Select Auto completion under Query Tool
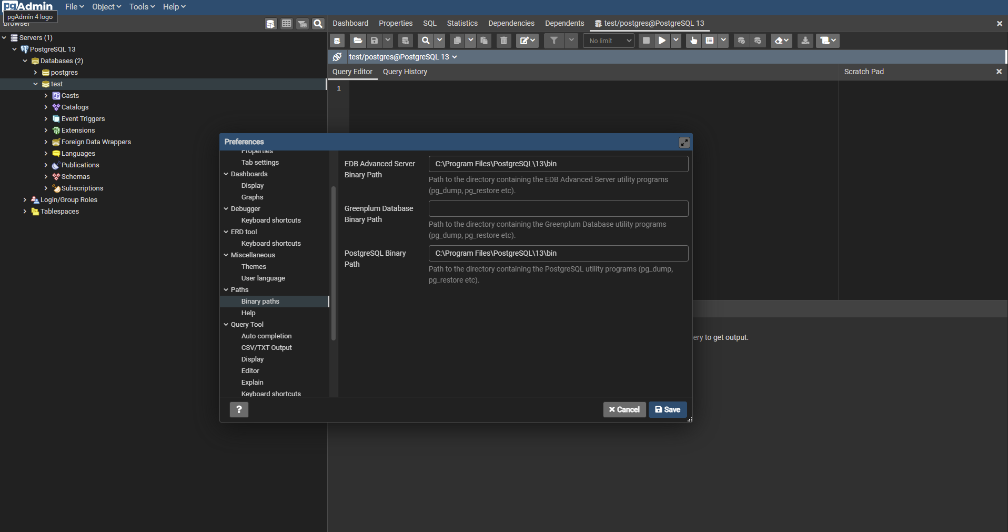This screenshot has height=532, width=1008. coord(266,336)
